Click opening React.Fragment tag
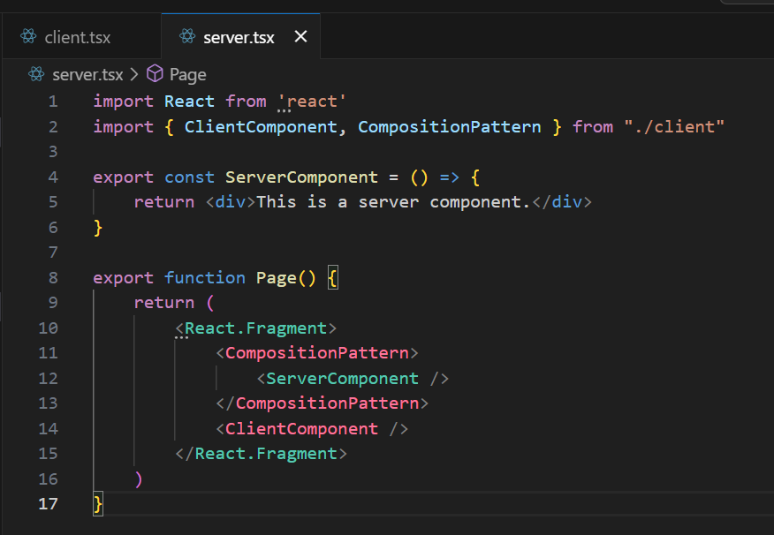 pos(256,328)
